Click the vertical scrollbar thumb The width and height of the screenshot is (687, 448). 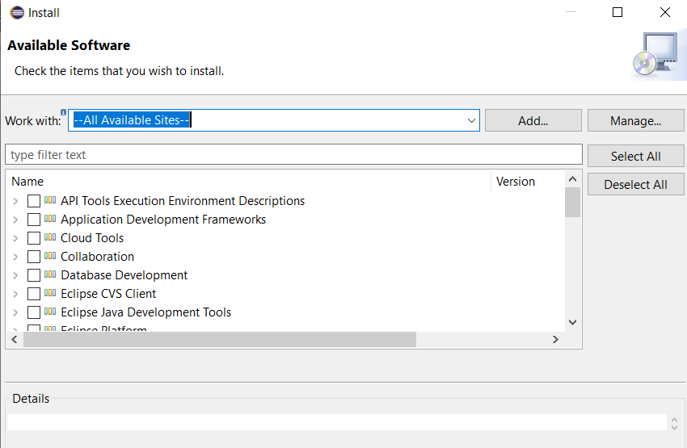pos(573,202)
